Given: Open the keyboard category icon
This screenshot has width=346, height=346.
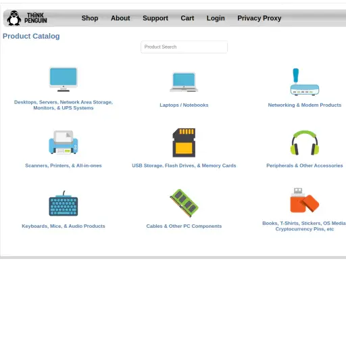Looking at the screenshot, I should (64, 203).
